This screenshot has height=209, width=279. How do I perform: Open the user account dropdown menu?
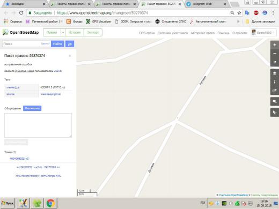coord(263,33)
